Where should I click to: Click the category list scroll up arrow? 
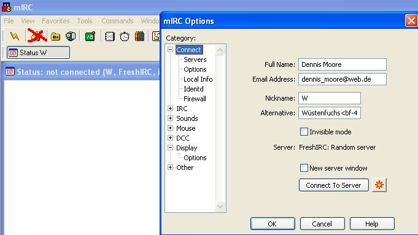220,50
